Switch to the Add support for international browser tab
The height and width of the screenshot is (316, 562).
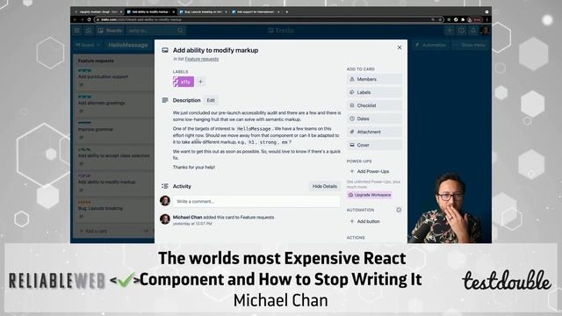tap(256, 11)
